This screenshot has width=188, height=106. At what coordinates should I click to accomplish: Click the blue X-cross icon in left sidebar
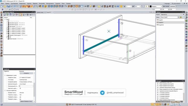[1, 25]
